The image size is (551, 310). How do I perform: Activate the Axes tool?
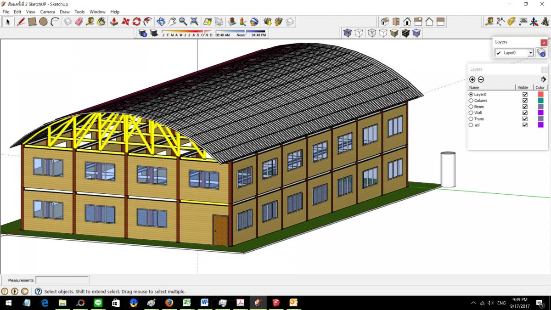pyautogui.click(x=534, y=22)
